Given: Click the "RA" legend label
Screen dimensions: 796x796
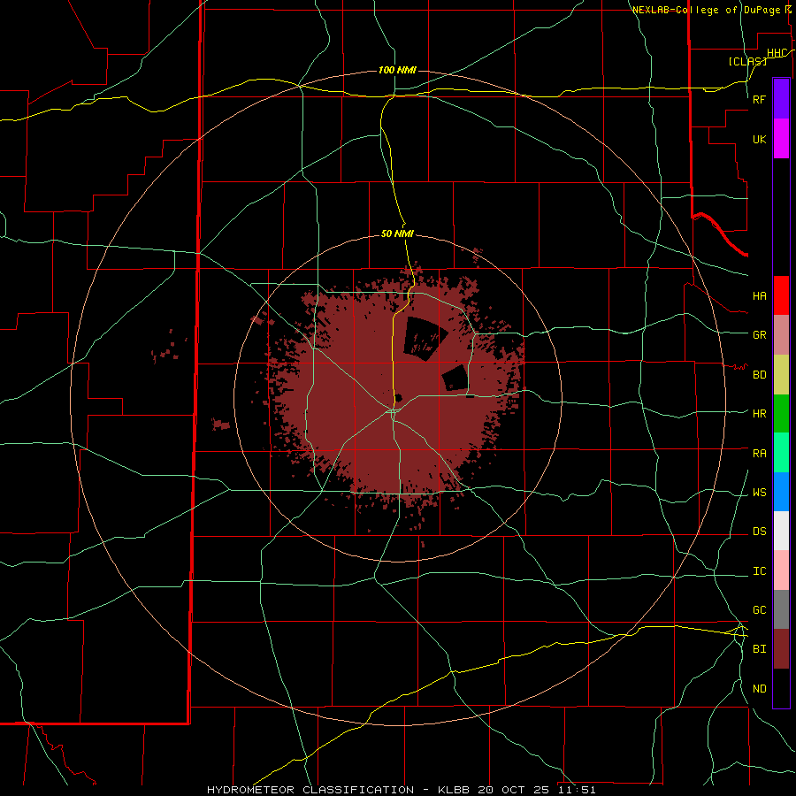Looking at the screenshot, I should [x=760, y=454].
